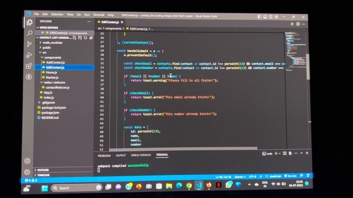This screenshot has width=353, height=198.
Task: Open the Help menu
Action: click(111, 15)
